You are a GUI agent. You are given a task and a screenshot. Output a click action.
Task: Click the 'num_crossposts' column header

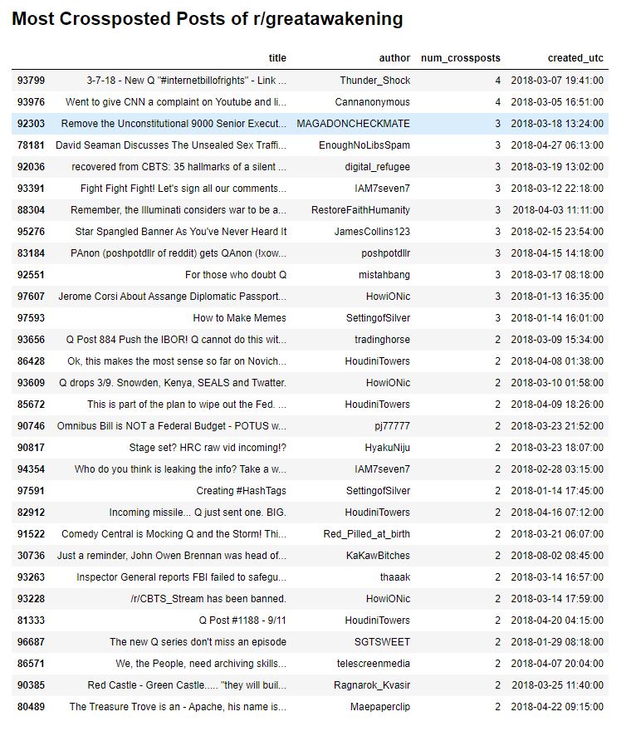click(461, 58)
